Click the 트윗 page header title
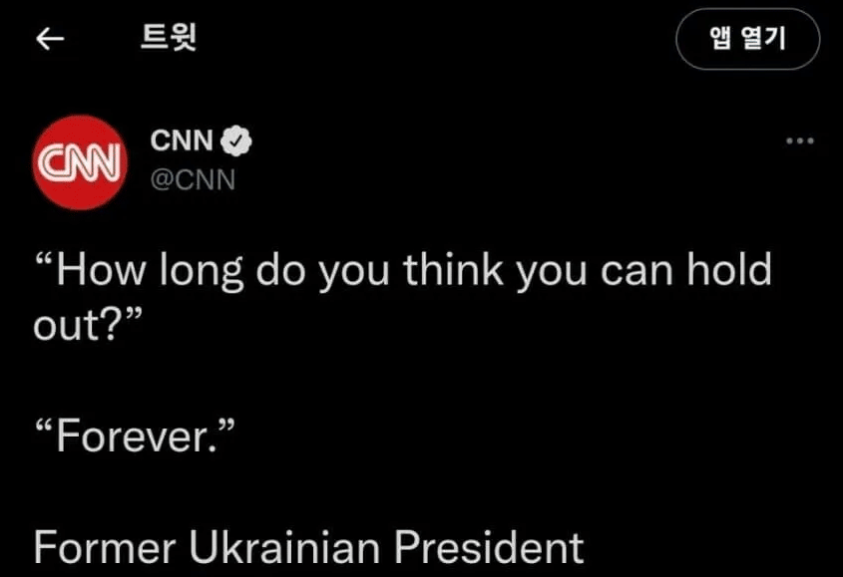The image size is (843, 577). click(169, 38)
